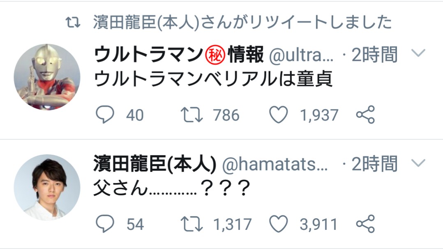This screenshot has width=443, height=252.
Task: Retweet the ウルトラマンベリアル tweet
Action: (x=192, y=115)
